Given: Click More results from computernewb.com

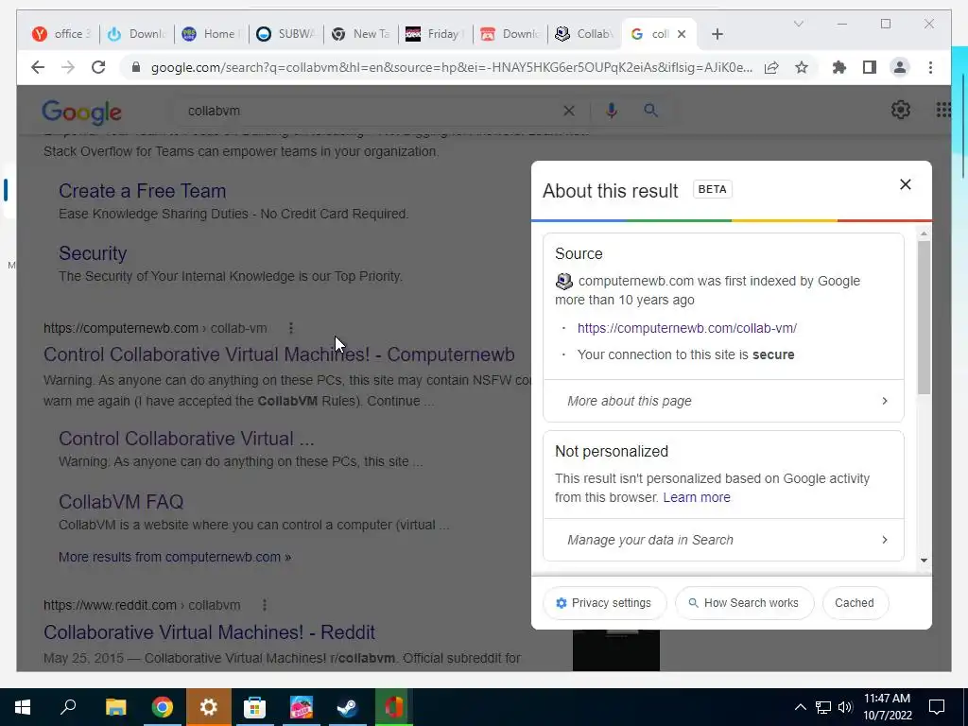Looking at the screenshot, I should pyautogui.click(x=175, y=557).
